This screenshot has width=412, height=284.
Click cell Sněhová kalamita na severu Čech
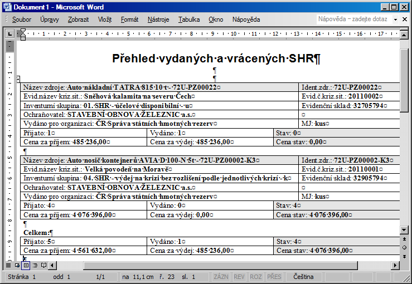(159, 96)
